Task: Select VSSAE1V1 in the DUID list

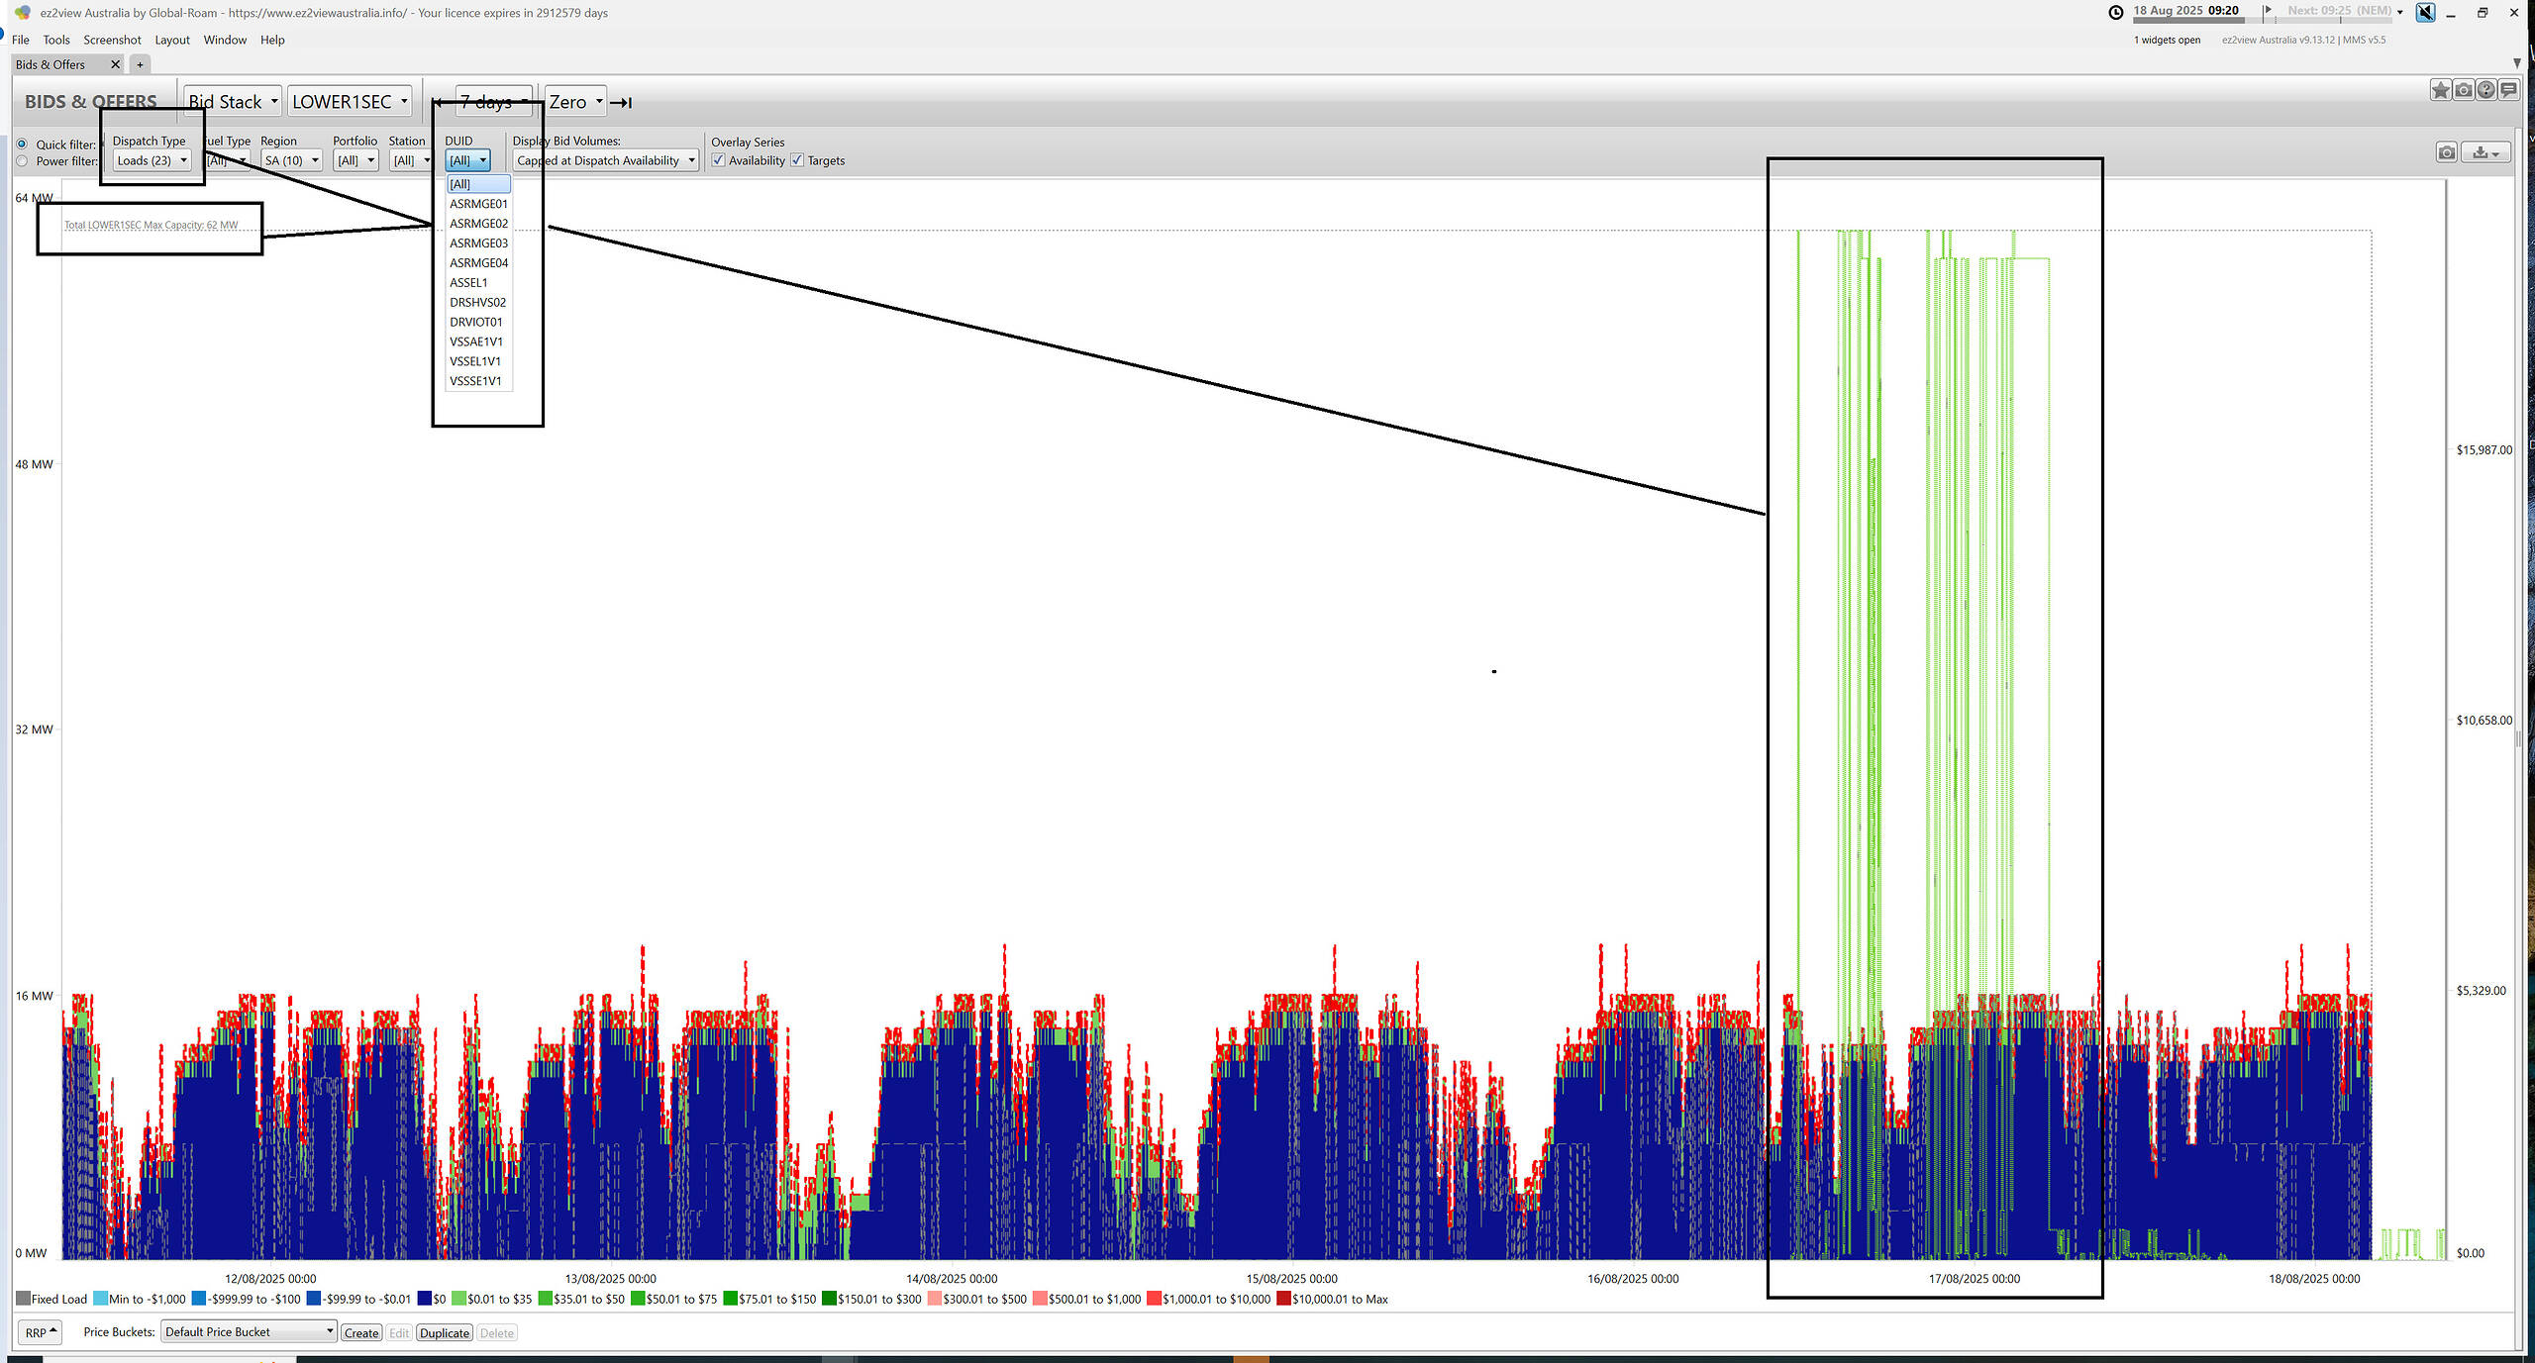Action: click(478, 341)
